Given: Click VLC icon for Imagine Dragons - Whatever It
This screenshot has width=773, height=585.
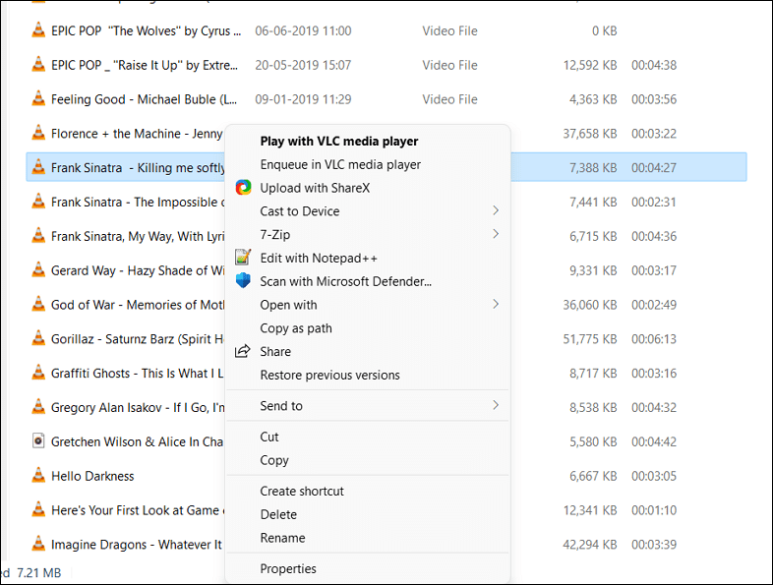Looking at the screenshot, I should 38,544.
